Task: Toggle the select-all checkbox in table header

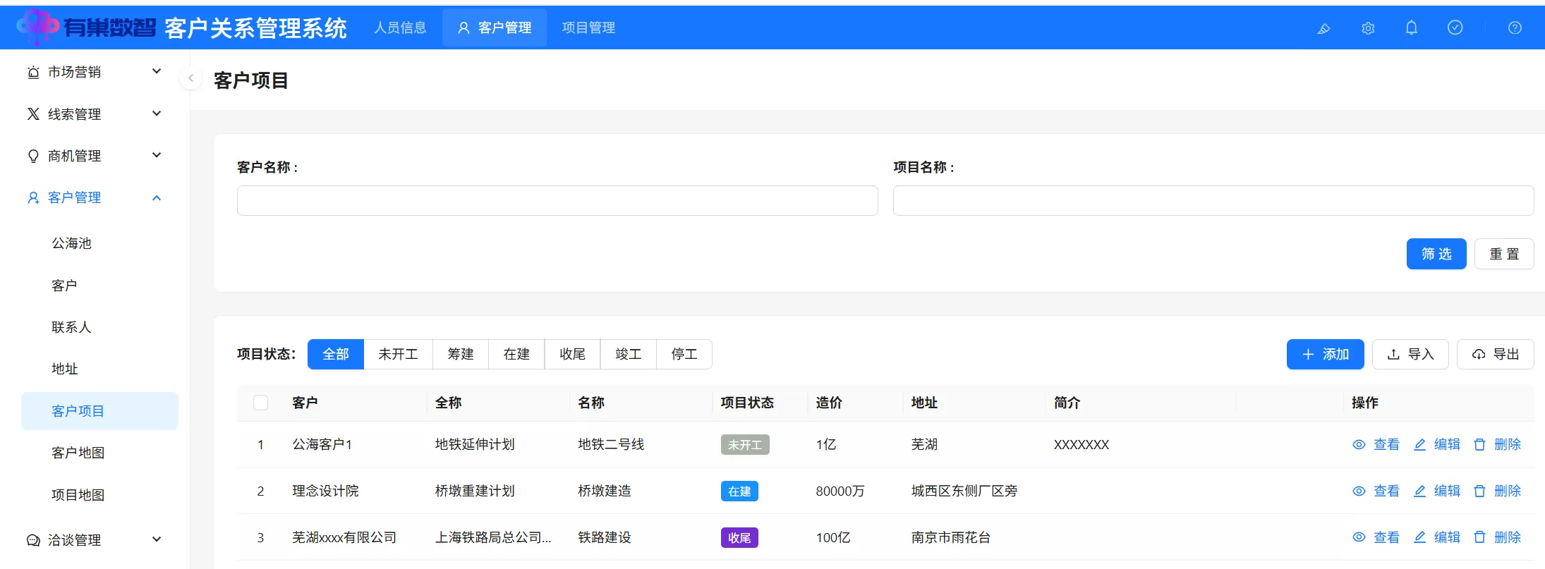Action: tap(260, 403)
